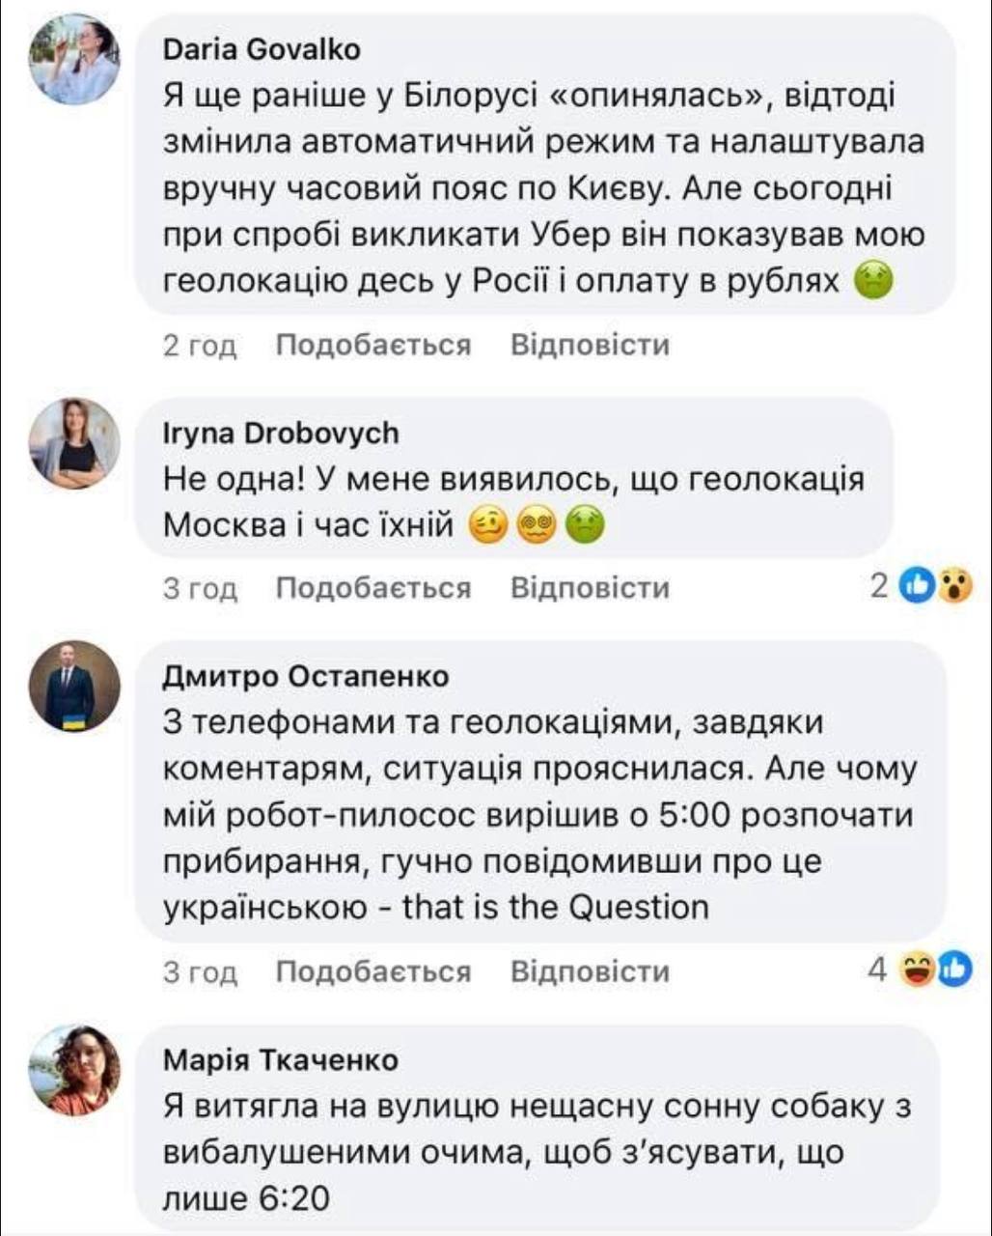Click the name Марія Ткаченко
Image resolution: width=992 pixels, height=1236 pixels.
(280, 1060)
